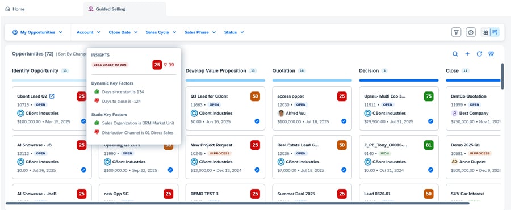Toggle checkmark on Cbont Lead Q2 card
Viewport: 511px width, 210px height.
pyautogui.click(x=83, y=121)
